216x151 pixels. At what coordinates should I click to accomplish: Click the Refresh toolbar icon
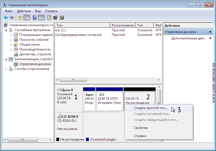click(x=49, y=18)
